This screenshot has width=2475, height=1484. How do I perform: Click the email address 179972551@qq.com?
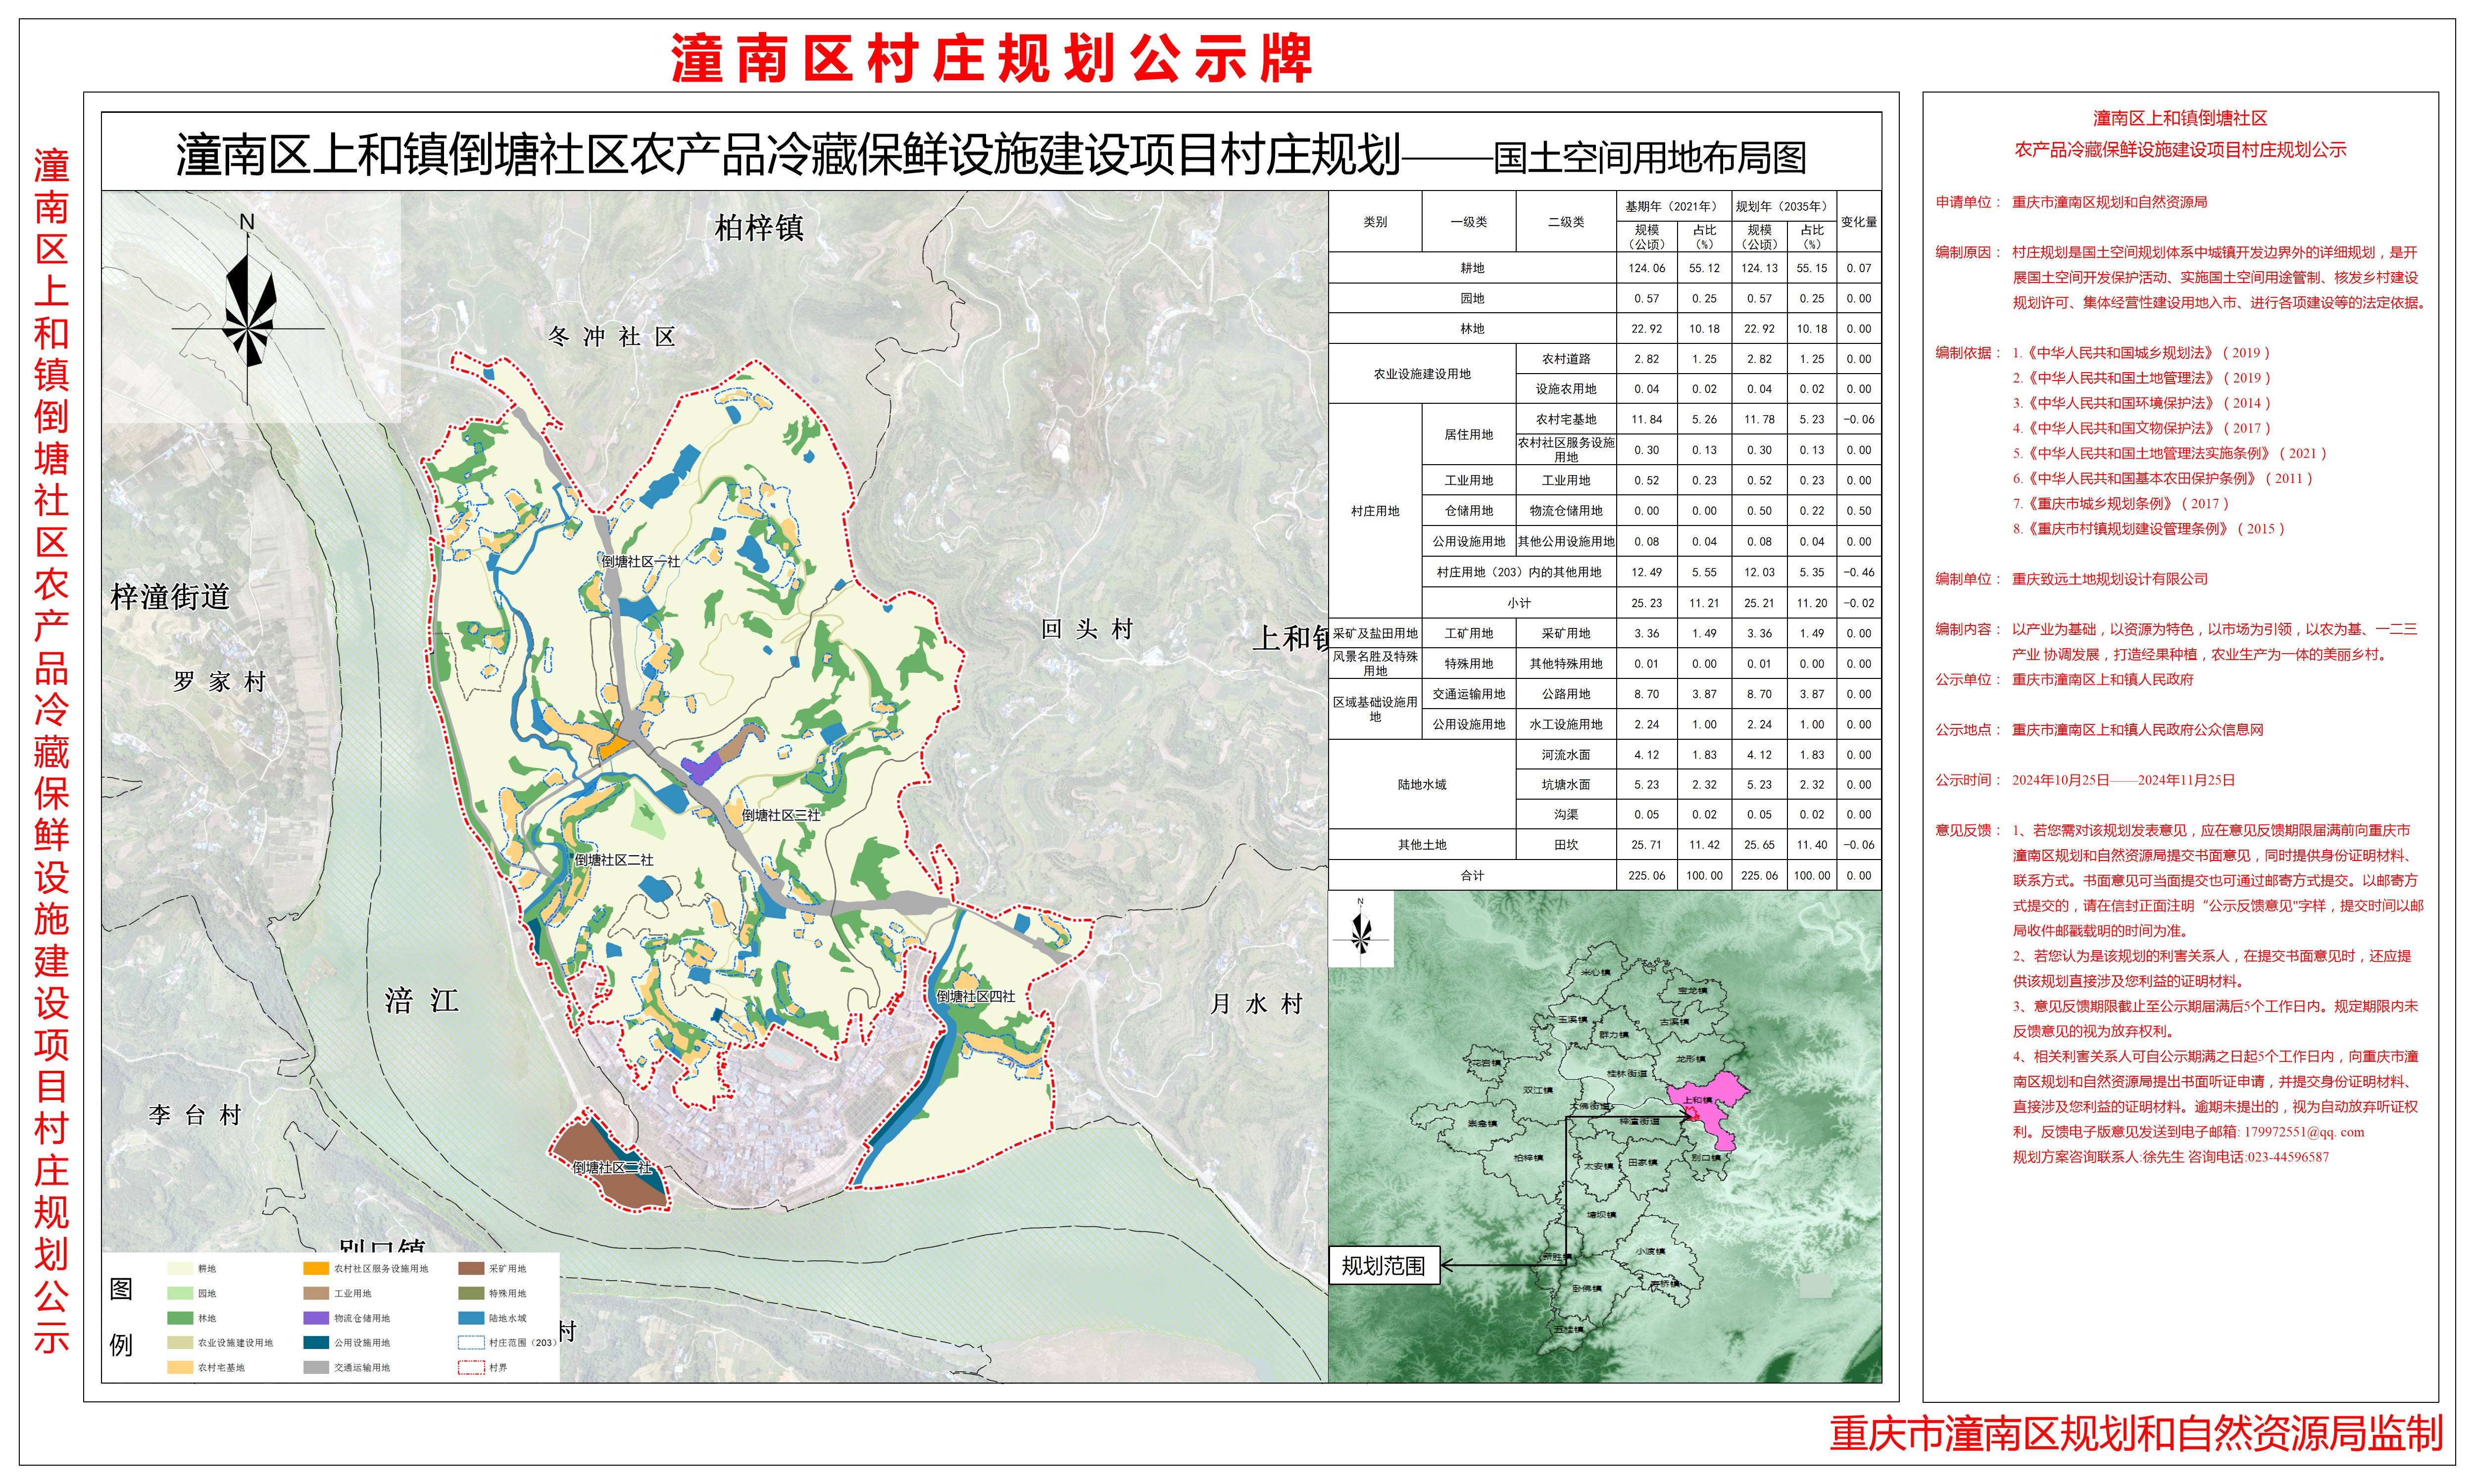coord(2304,1132)
